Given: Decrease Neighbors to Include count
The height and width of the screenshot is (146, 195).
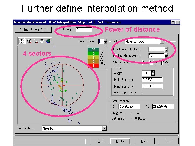Looking at the screenshot, I should pos(166,51).
